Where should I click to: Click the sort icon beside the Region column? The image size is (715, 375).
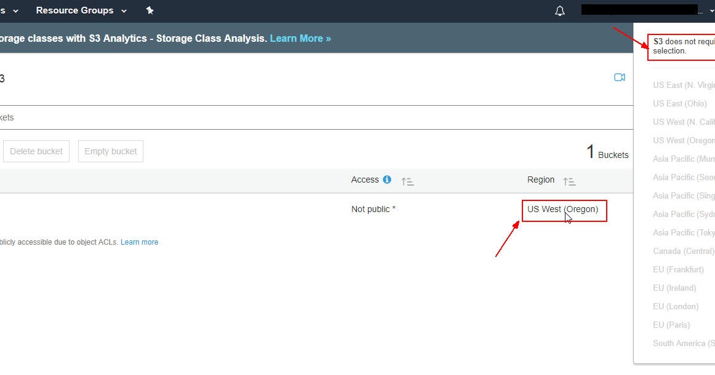[569, 180]
